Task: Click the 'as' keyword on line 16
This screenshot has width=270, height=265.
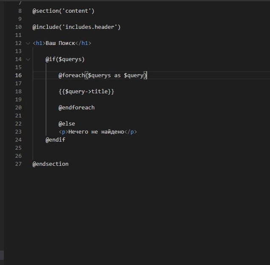Action: pyautogui.click(x=117, y=75)
